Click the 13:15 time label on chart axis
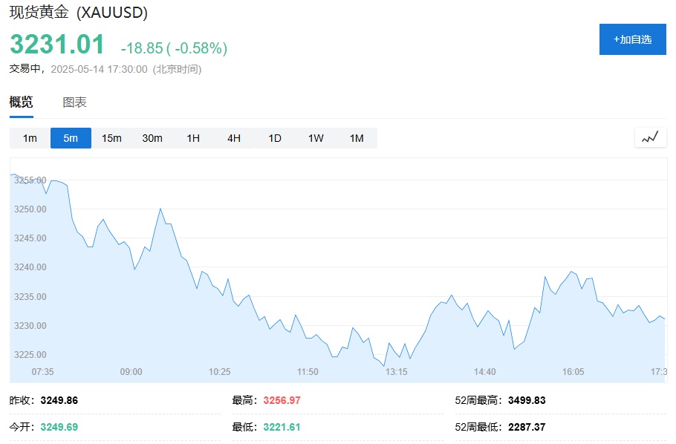Screen dimensions: 676x444 (x=396, y=372)
